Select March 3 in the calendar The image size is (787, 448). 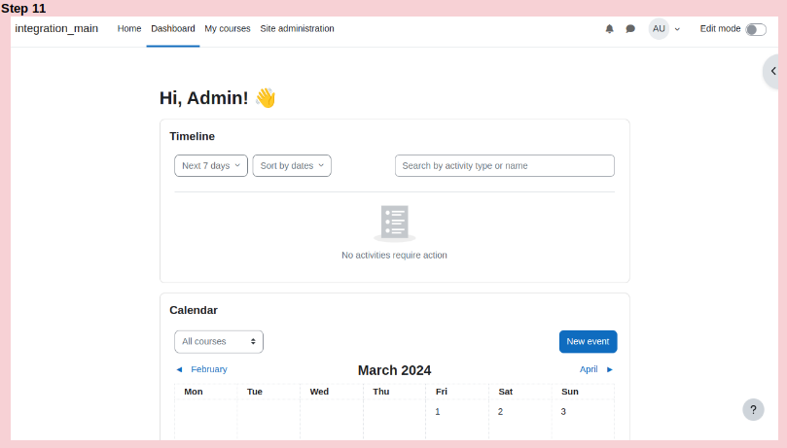pyautogui.click(x=563, y=412)
